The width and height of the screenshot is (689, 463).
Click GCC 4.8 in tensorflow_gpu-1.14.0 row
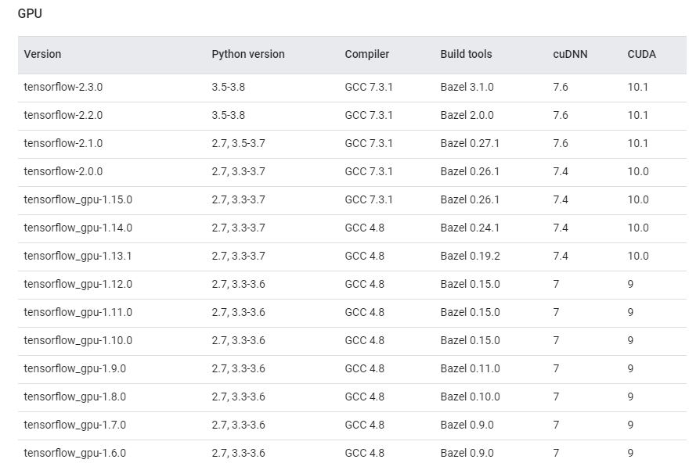click(x=365, y=228)
